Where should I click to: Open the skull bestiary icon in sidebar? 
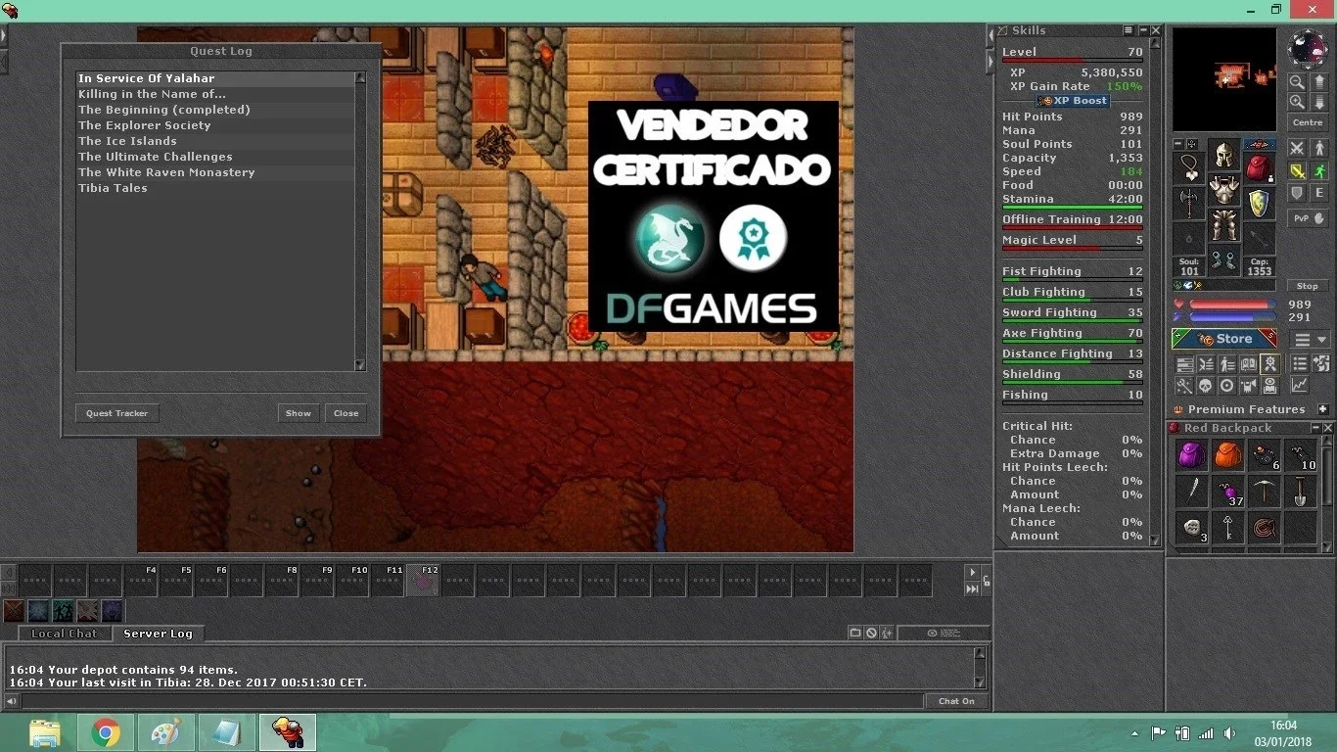tap(1205, 386)
